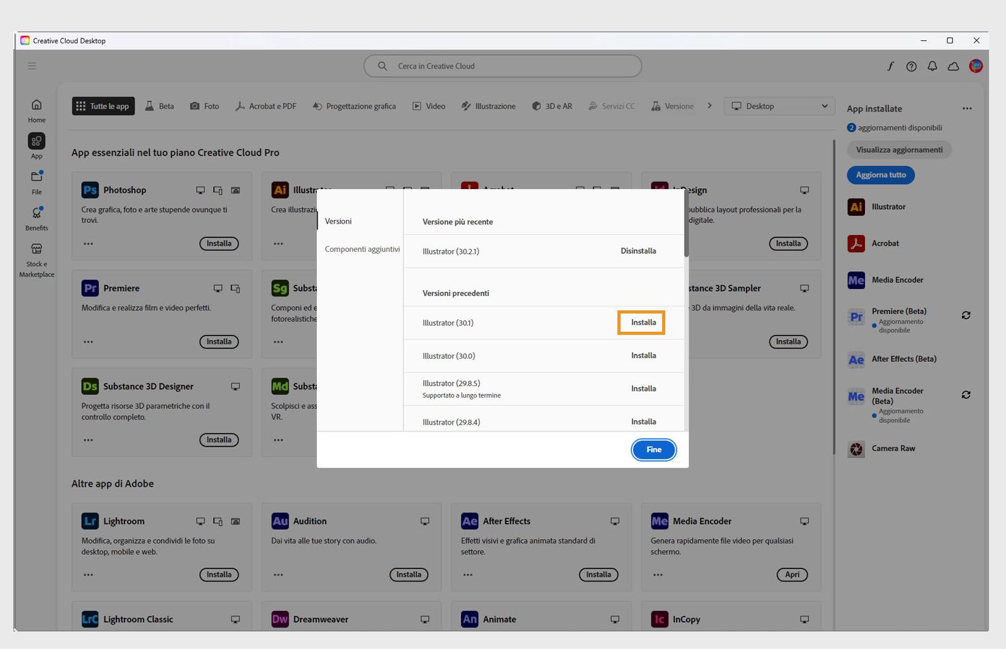Start Premiere (Beta) update via its sync icon
Viewport: 1006px width, 649px height.
pos(966,315)
